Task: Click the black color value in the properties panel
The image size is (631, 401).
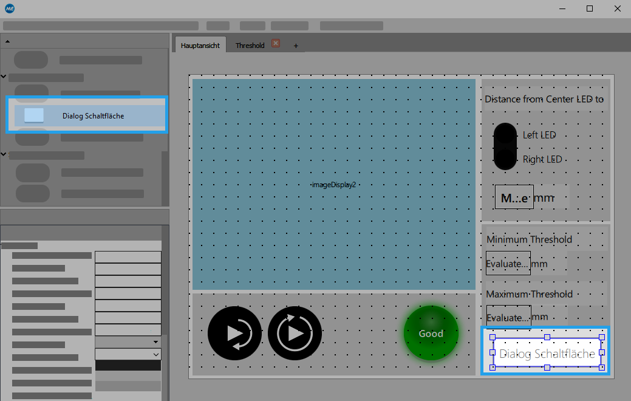Action: [128, 365]
